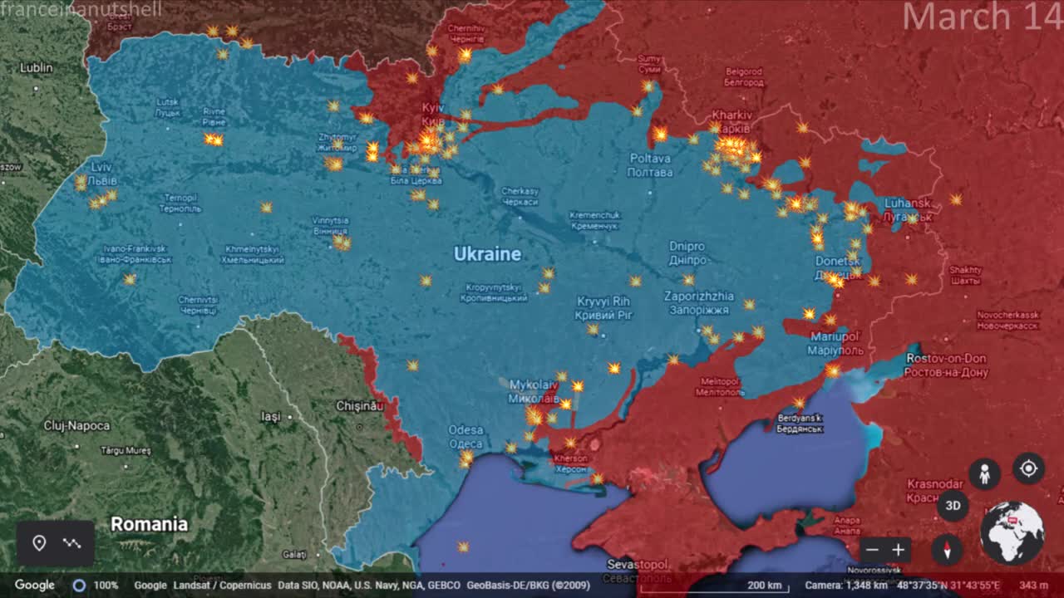Zoom in with the plus button
The image size is (1064, 598).
(x=898, y=550)
